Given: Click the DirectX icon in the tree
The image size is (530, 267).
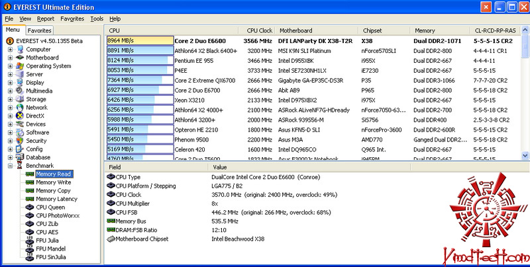Looking at the screenshot, I should pos(21,116).
